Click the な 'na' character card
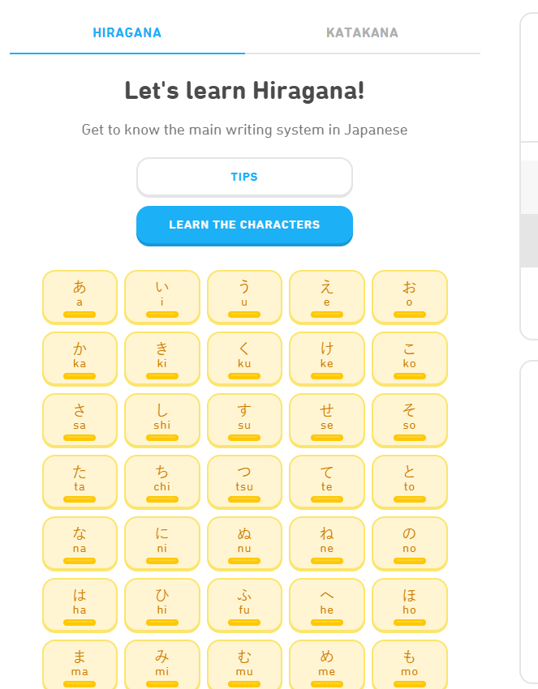 coord(80,544)
